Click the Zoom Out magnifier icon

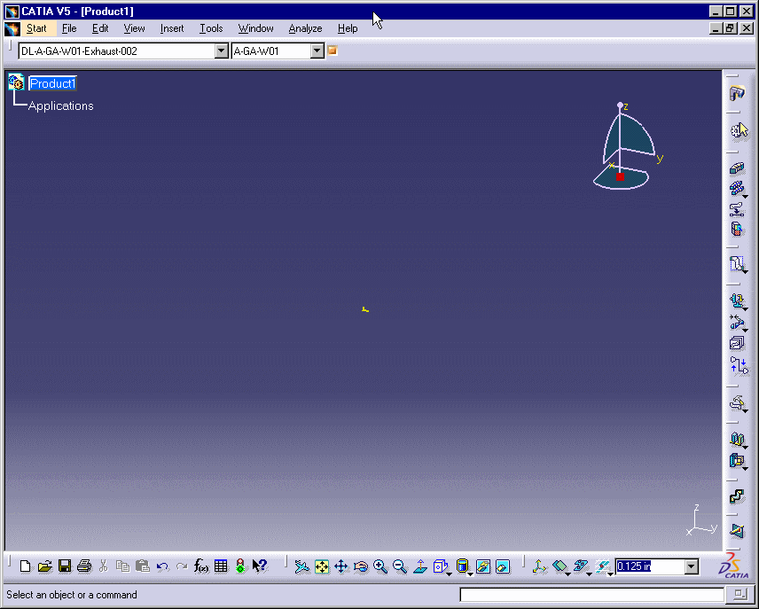click(x=400, y=566)
